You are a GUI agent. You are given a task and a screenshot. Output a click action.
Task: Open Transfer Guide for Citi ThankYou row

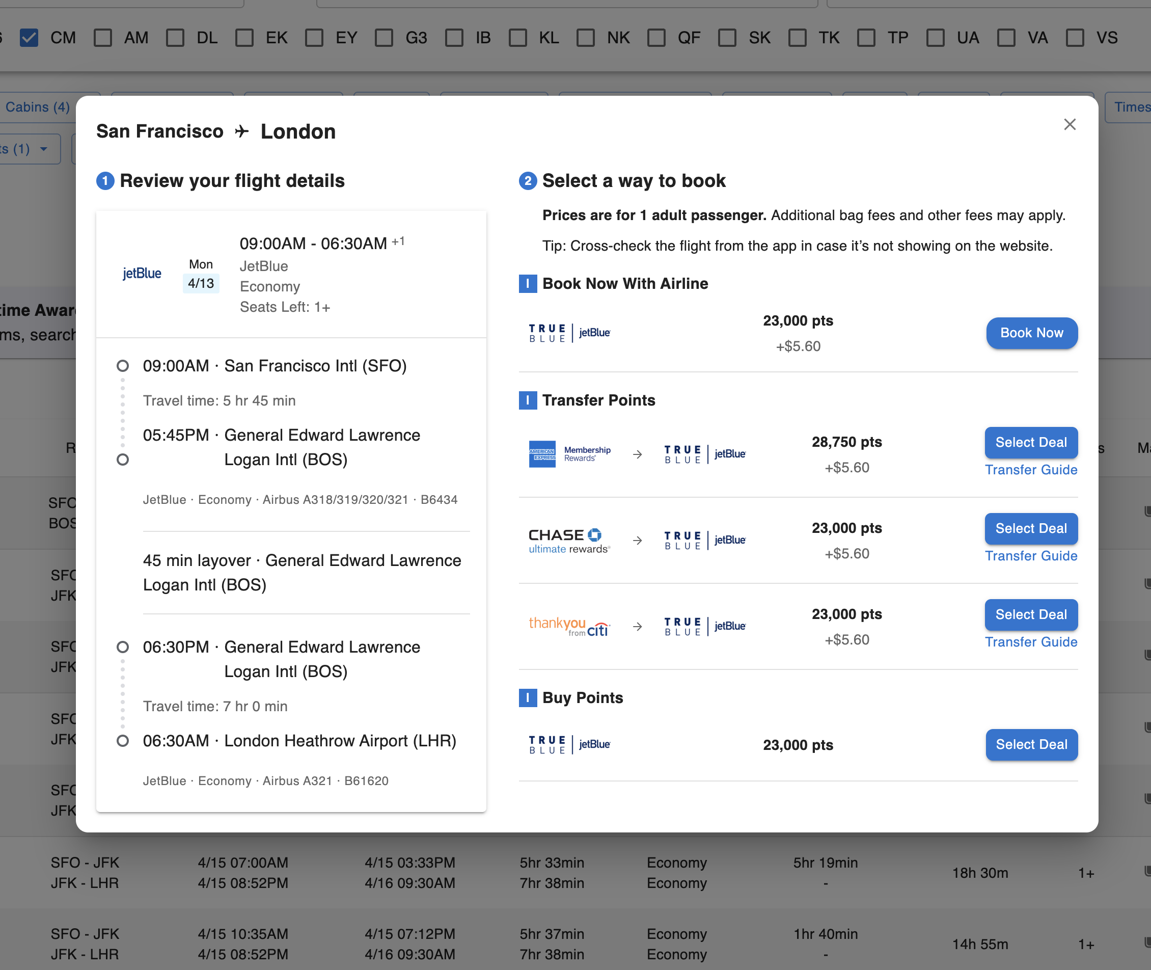[1031, 642]
